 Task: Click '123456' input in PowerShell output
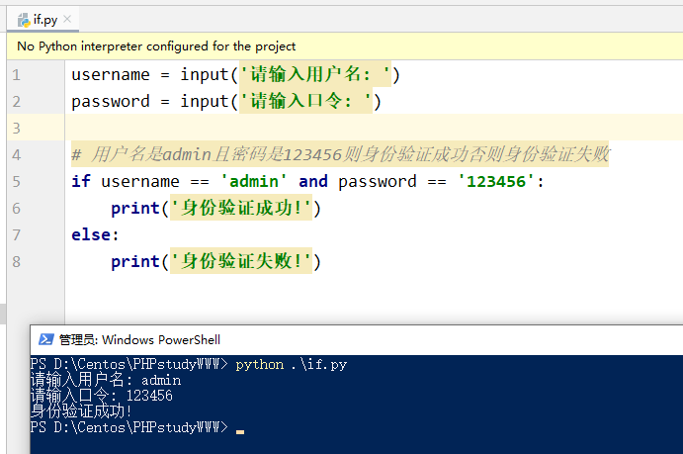point(149,396)
